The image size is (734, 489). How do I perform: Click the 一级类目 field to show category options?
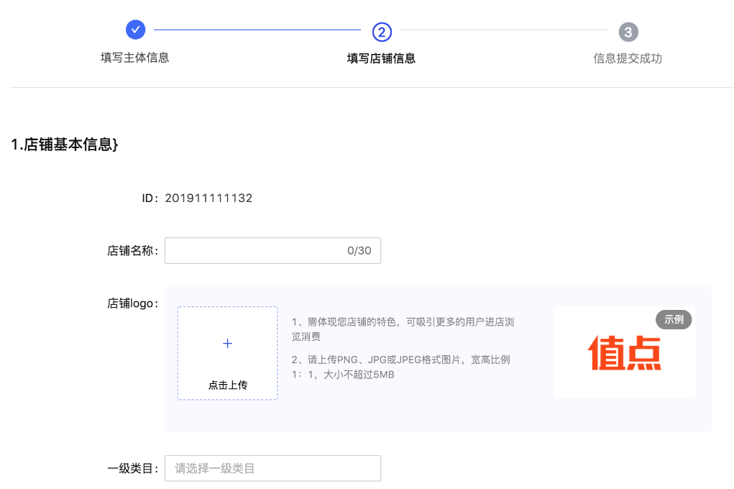[272, 468]
